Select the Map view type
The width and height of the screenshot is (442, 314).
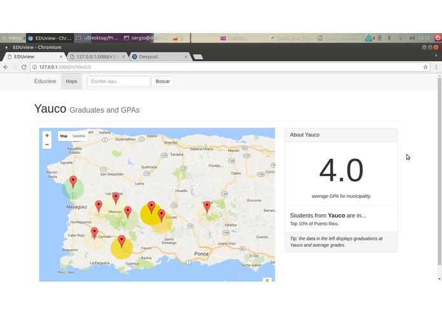click(x=64, y=136)
